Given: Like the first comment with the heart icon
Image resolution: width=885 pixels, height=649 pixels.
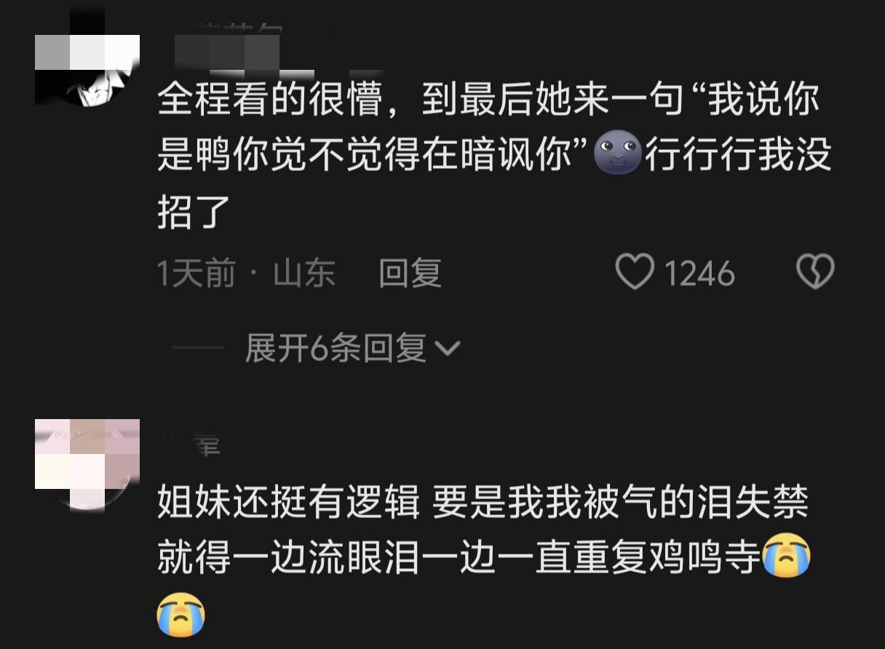Looking at the screenshot, I should (x=635, y=274).
